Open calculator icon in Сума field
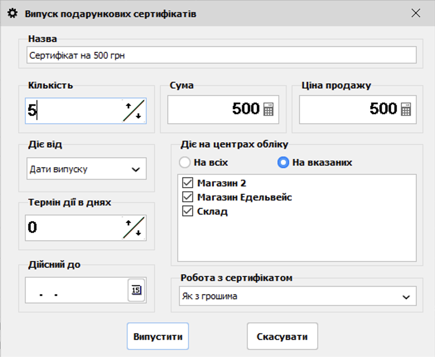This screenshot has height=357, width=435. click(x=268, y=110)
